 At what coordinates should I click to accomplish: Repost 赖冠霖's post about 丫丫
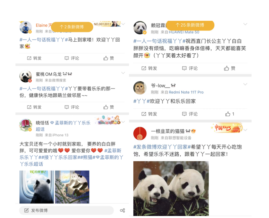tap(149, 68)
